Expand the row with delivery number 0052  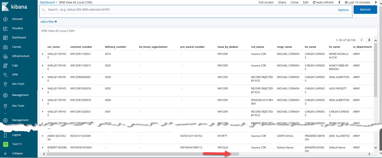pyautogui.click(x=43, y=89)
